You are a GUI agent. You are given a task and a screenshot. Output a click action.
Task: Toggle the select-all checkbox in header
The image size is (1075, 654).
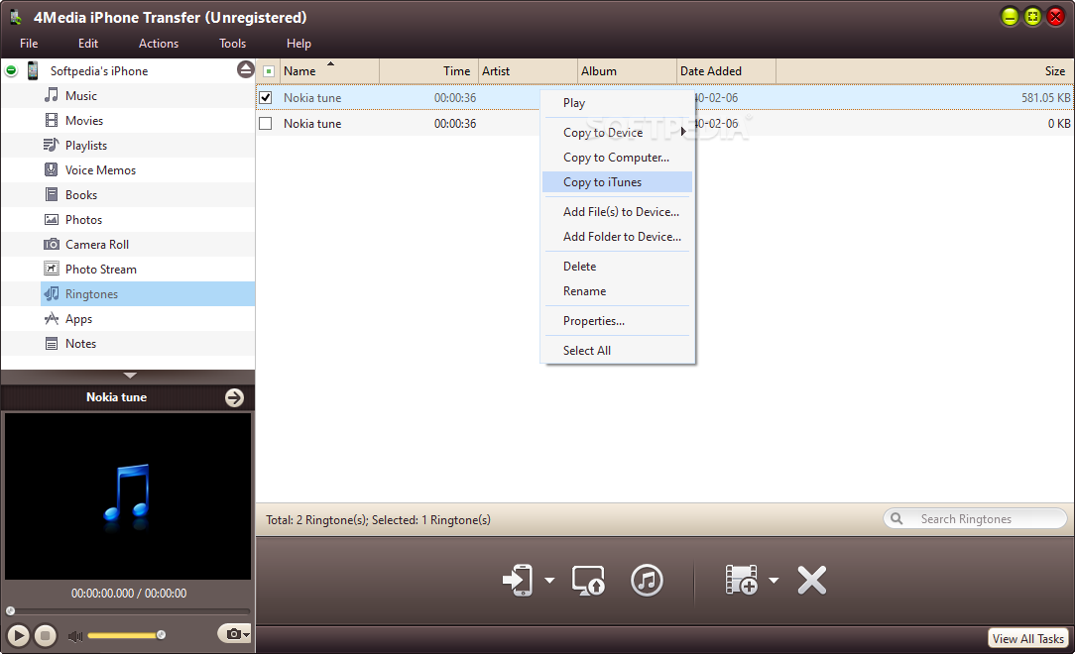pos(269,71)
